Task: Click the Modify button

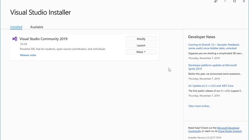Action: (141, 39)
